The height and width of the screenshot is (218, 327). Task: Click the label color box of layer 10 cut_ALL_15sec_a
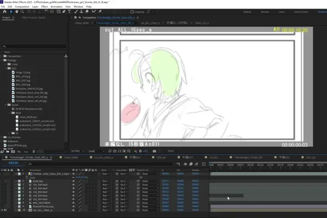[x=19, y=210]
